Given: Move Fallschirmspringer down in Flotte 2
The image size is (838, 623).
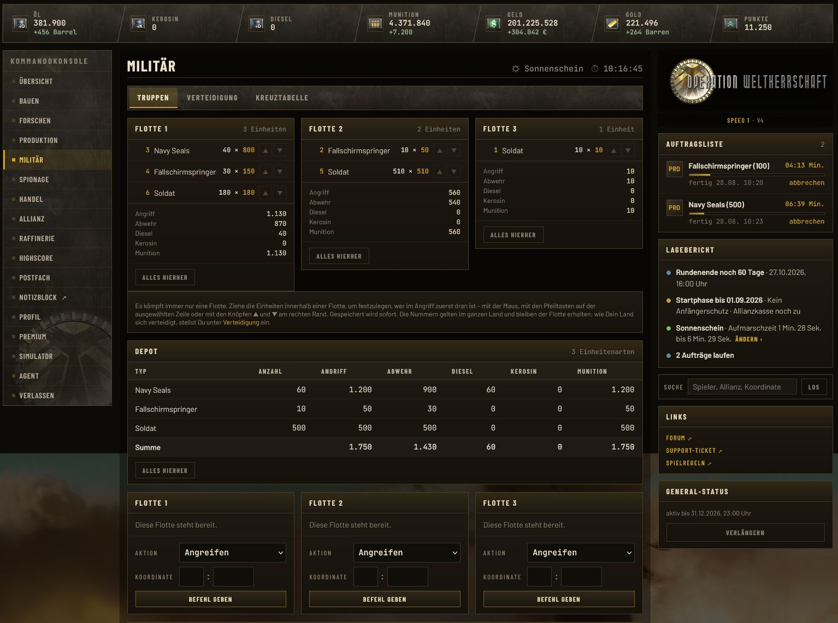Looking at the screenshot, I should click(454, 150).
